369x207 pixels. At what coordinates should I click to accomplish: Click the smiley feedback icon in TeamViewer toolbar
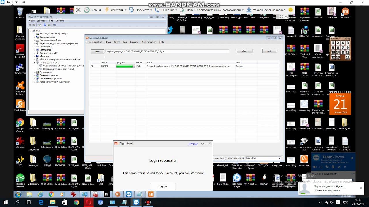click(x=291, y=10)
